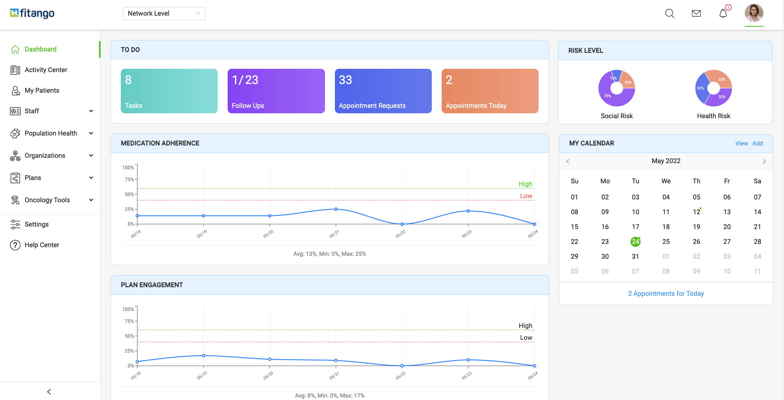Click the Help Center question icon

point(15,245)
